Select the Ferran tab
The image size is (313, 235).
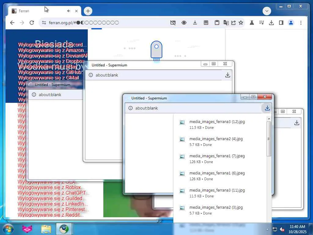[45, 11]
